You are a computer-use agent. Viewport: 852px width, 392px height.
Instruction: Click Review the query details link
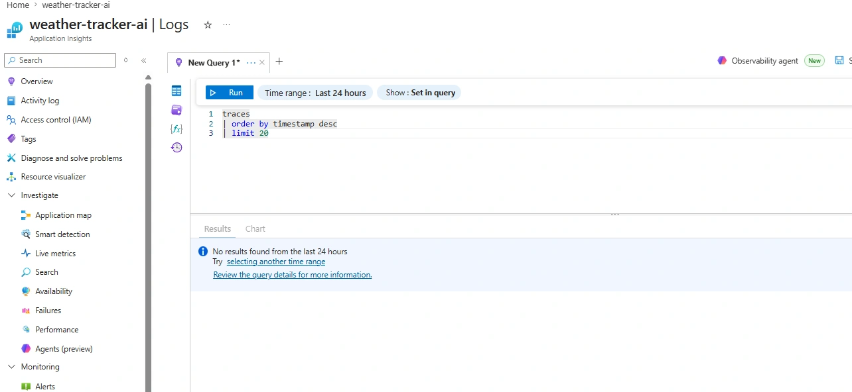pyautogui.click(x=293, y=275)
